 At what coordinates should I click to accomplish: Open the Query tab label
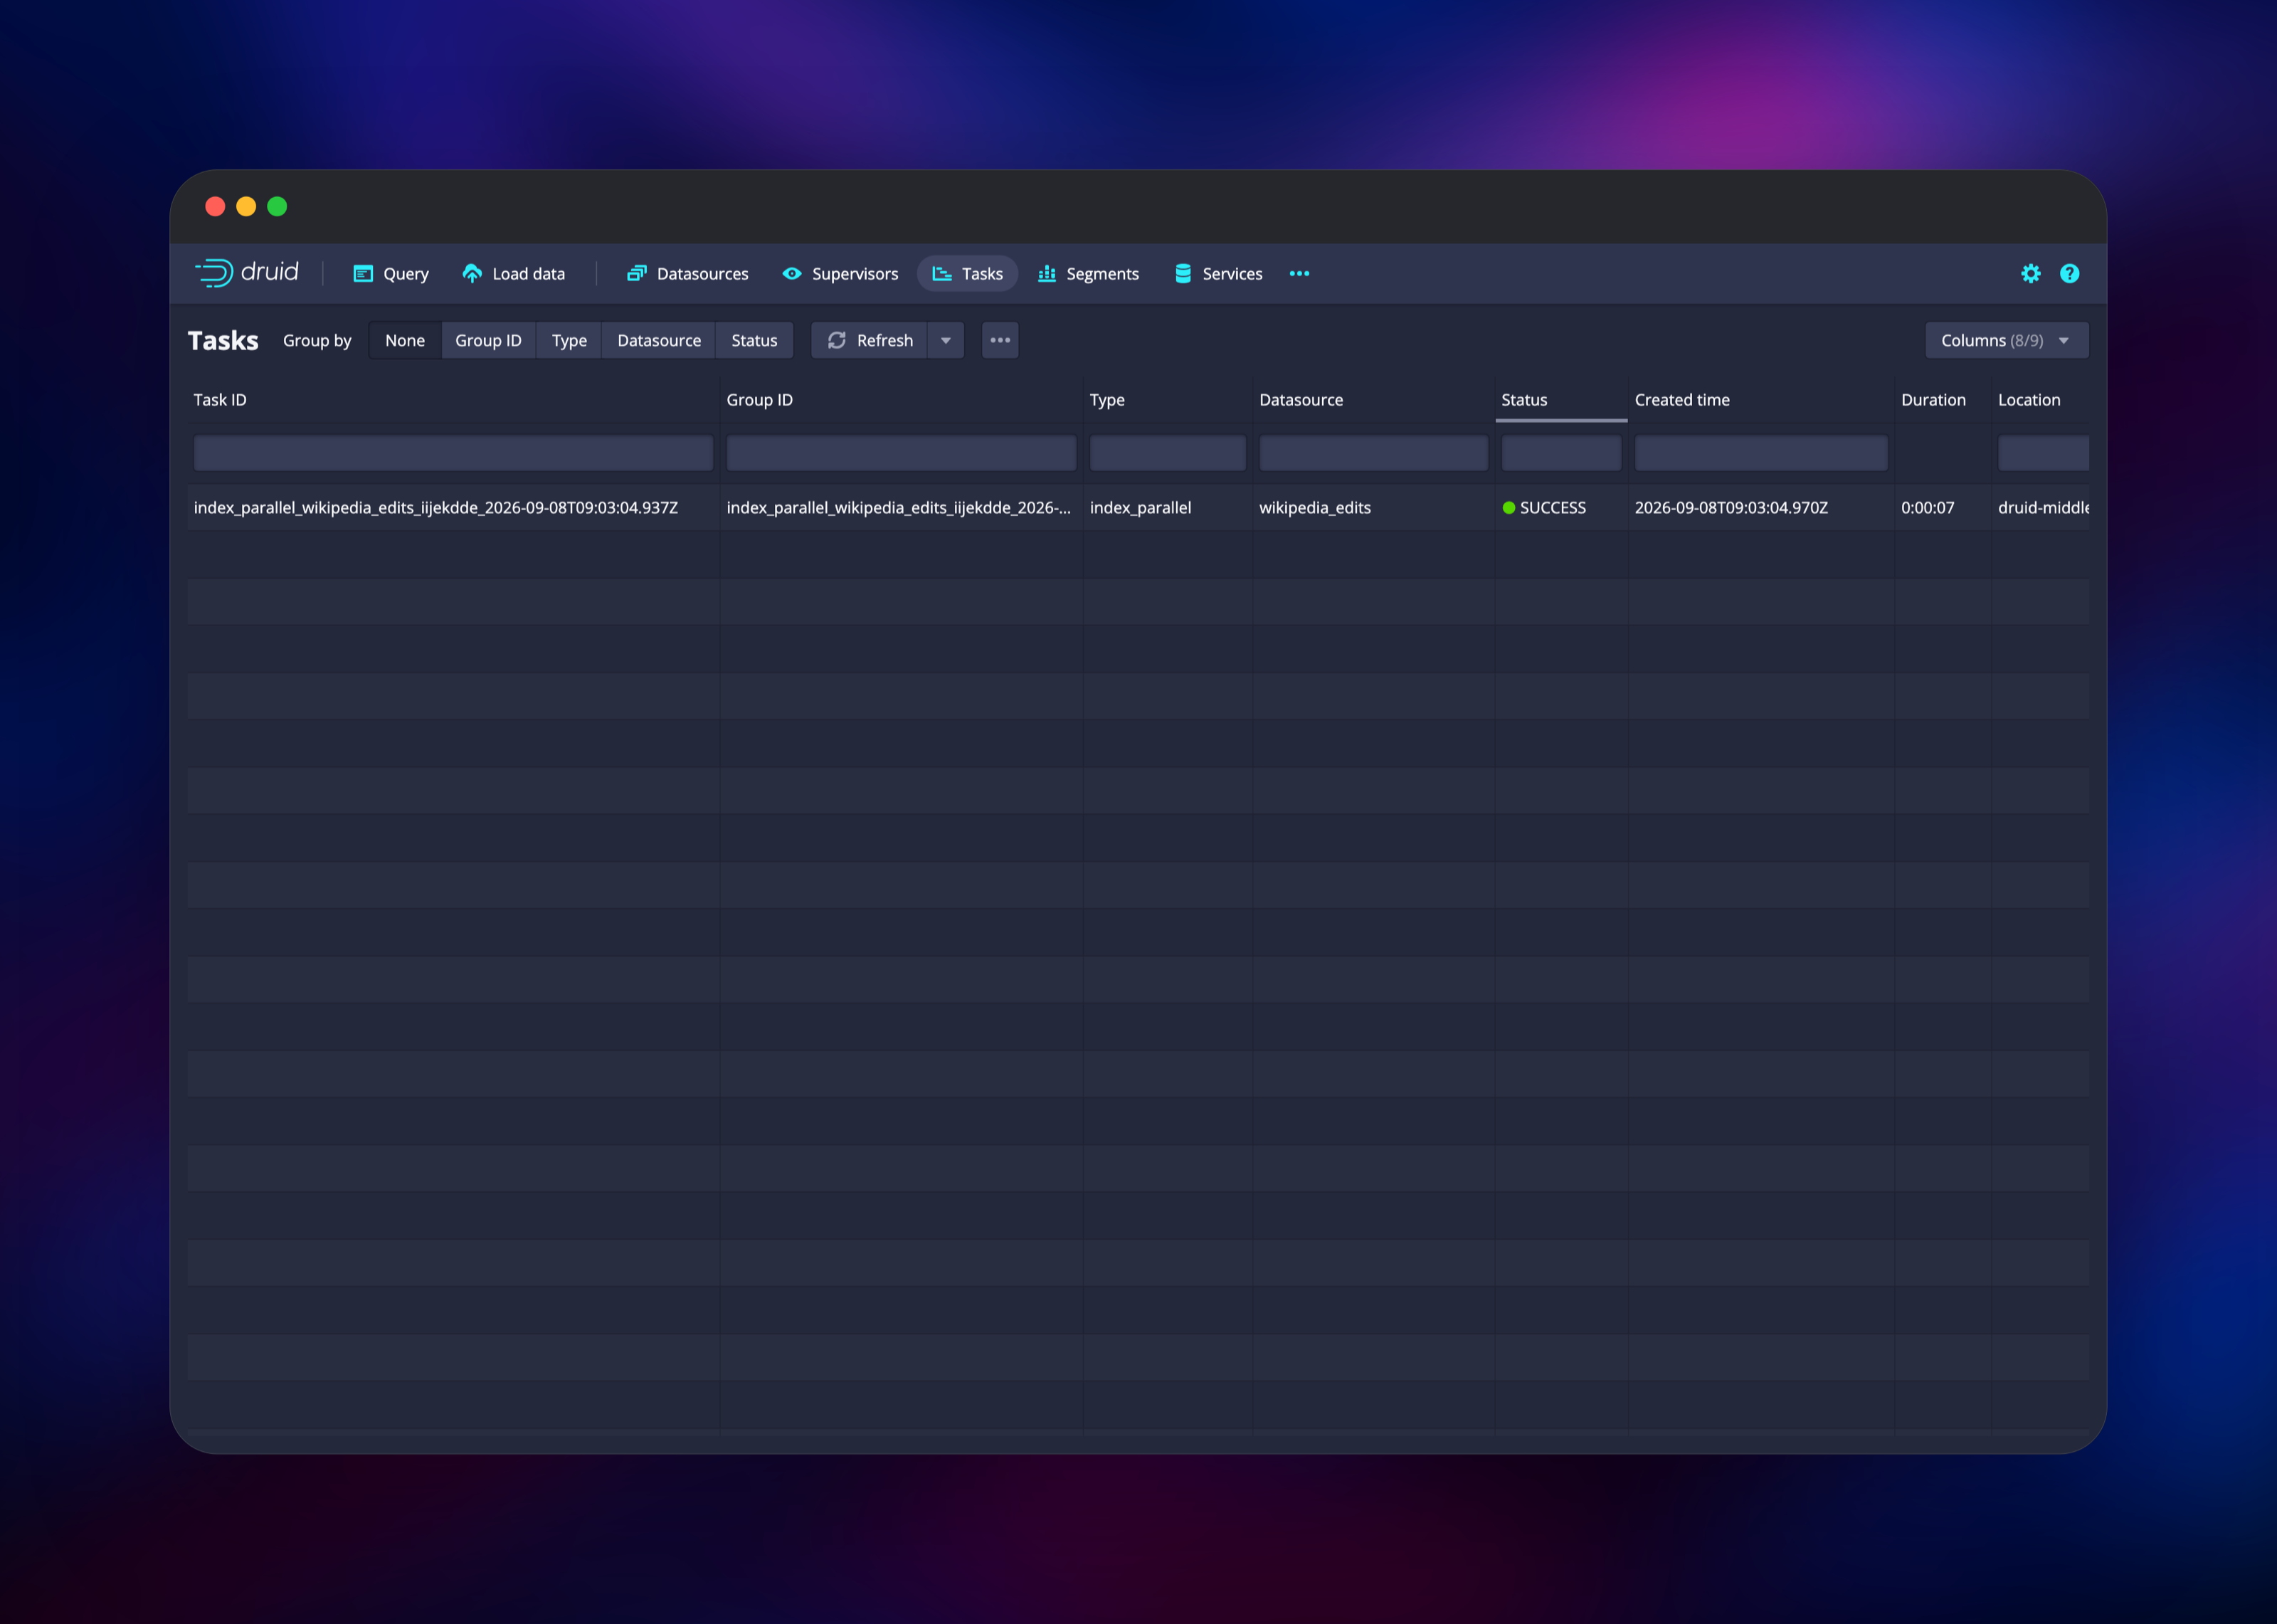(406, 274)
